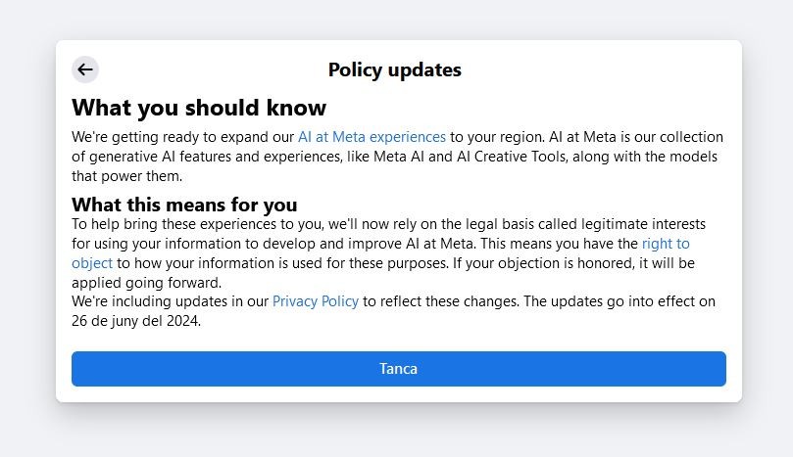Click the Policy updates dialog title
This screenshot has width=793, height=457.
pyautogui.click(x=394, y=69)
